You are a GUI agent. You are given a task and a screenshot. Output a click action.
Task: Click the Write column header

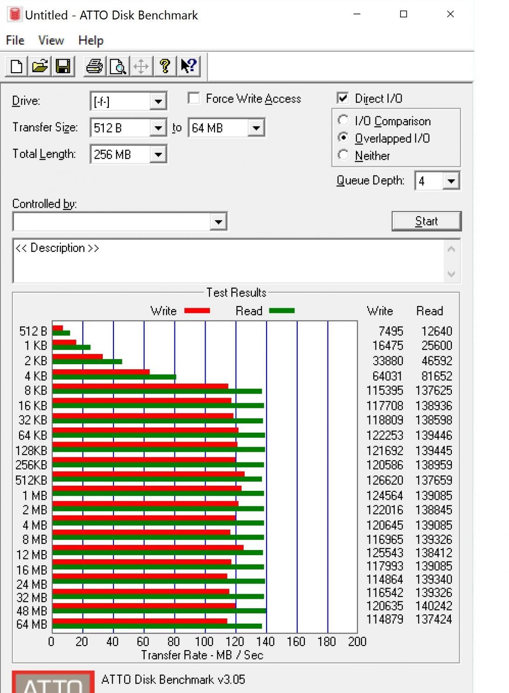coord(380,311)
